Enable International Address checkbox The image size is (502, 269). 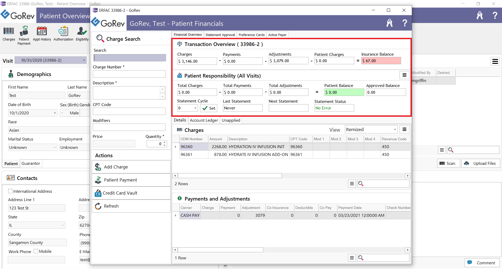[10, 191]
